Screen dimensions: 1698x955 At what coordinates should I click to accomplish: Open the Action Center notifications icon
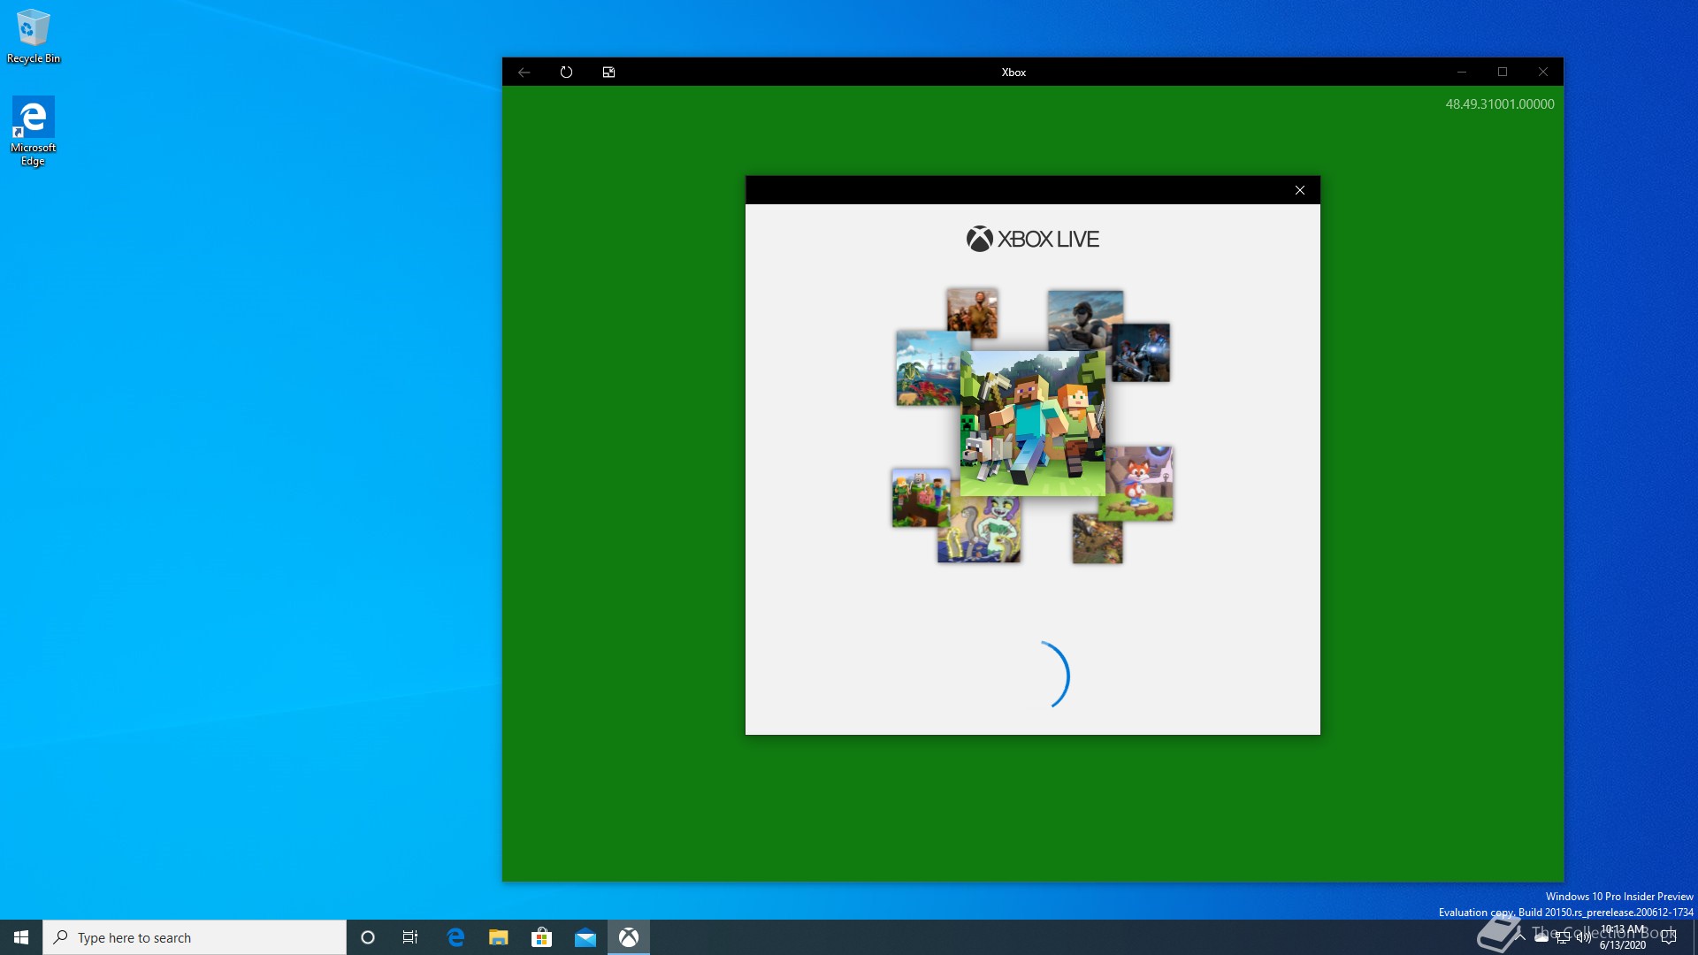click(1669, 937)
